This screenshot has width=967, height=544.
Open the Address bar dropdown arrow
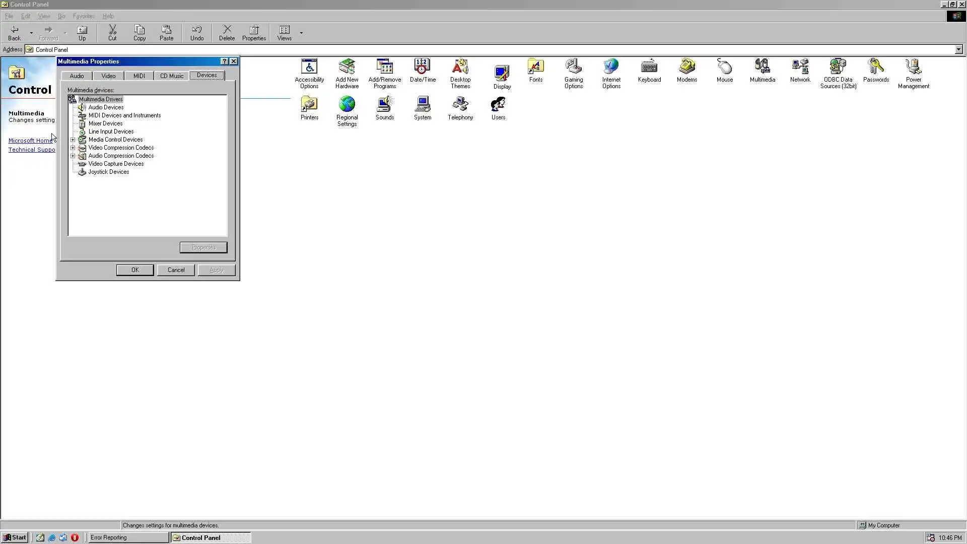[958, 49]
